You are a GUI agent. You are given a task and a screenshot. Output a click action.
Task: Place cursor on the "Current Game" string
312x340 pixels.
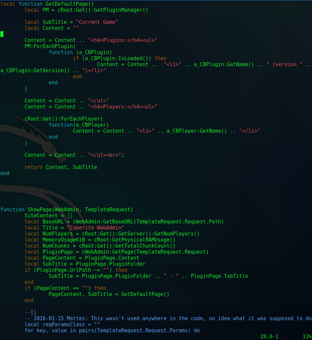(97, 22)
